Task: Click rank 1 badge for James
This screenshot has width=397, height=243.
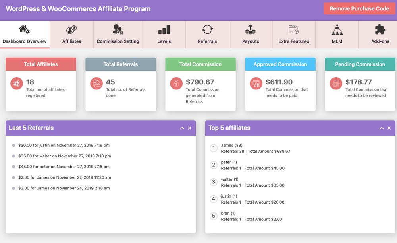Action: tap(214, 148)
